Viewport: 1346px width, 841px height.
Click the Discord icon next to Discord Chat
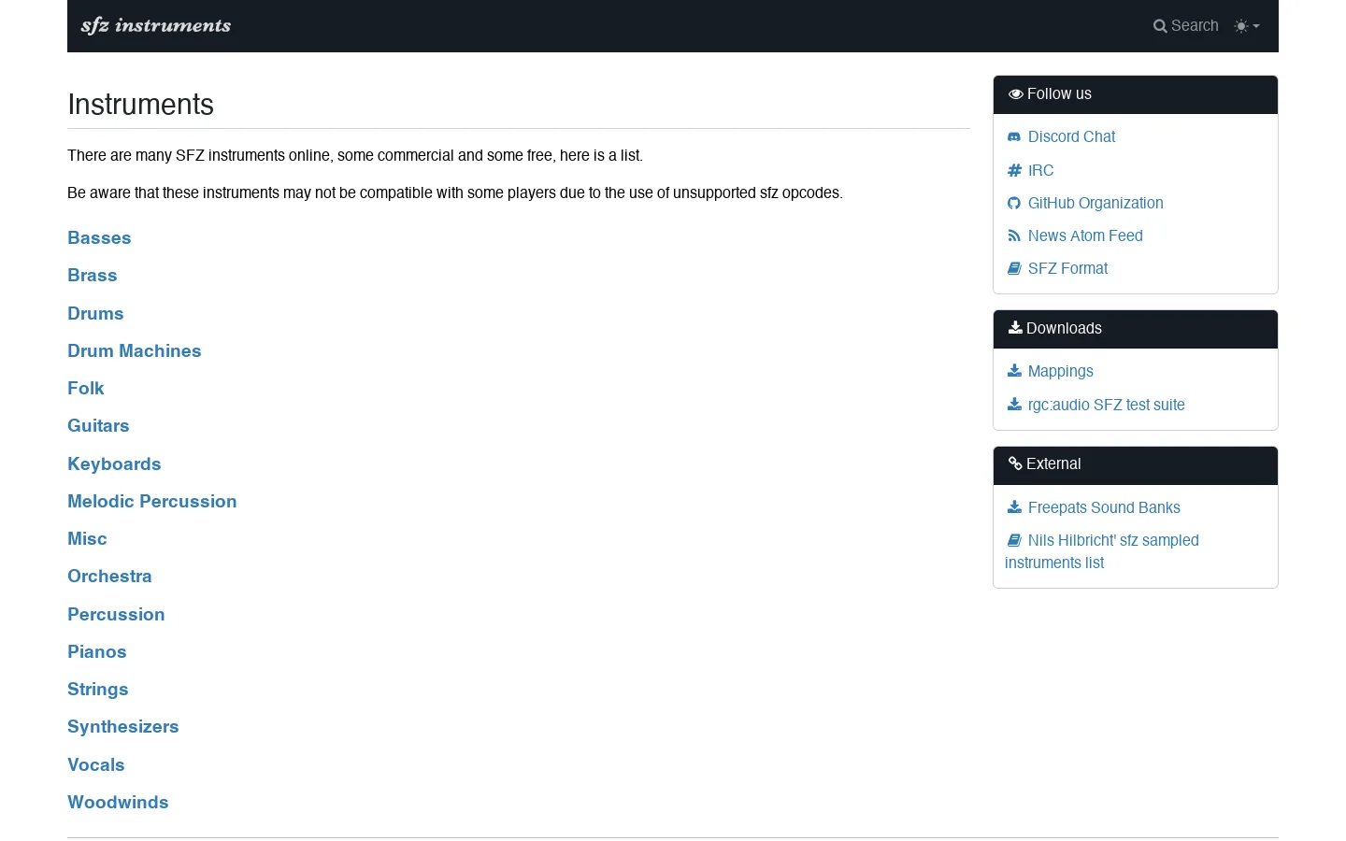point(1014,136)
